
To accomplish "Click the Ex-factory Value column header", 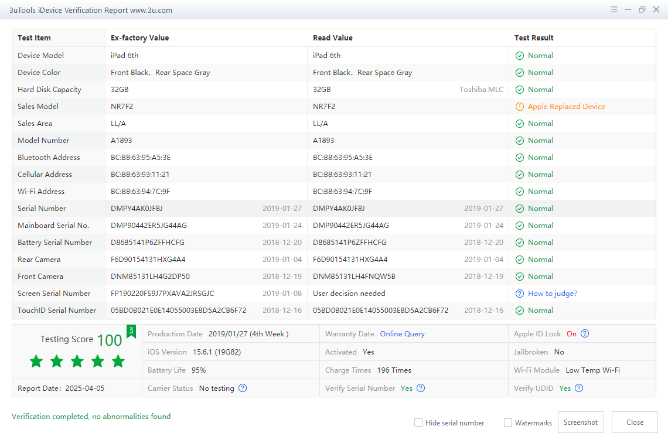I will point(139,38).
